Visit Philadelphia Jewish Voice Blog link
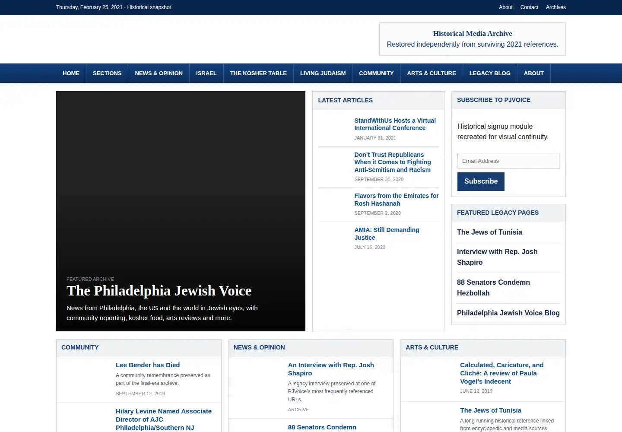 coord(508,313)
